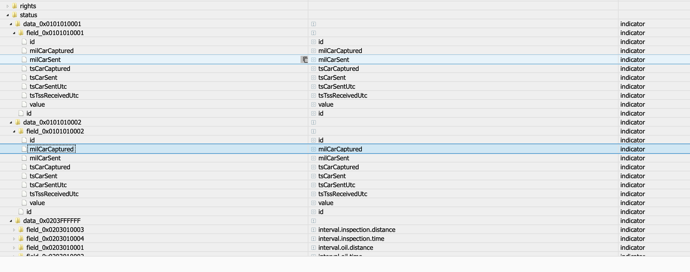Collapse the data_0x0101010002 node
The height and width of the screenshot is (272, 690).
[11, 122]
